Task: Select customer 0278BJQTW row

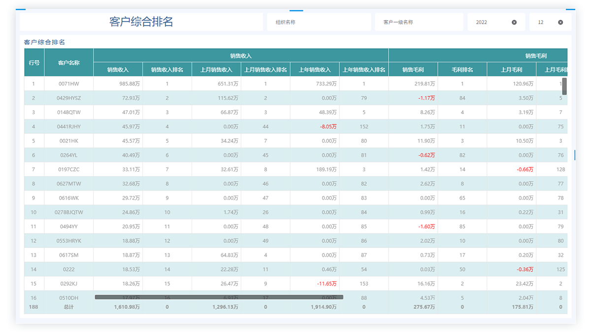Action: (69, 212)
